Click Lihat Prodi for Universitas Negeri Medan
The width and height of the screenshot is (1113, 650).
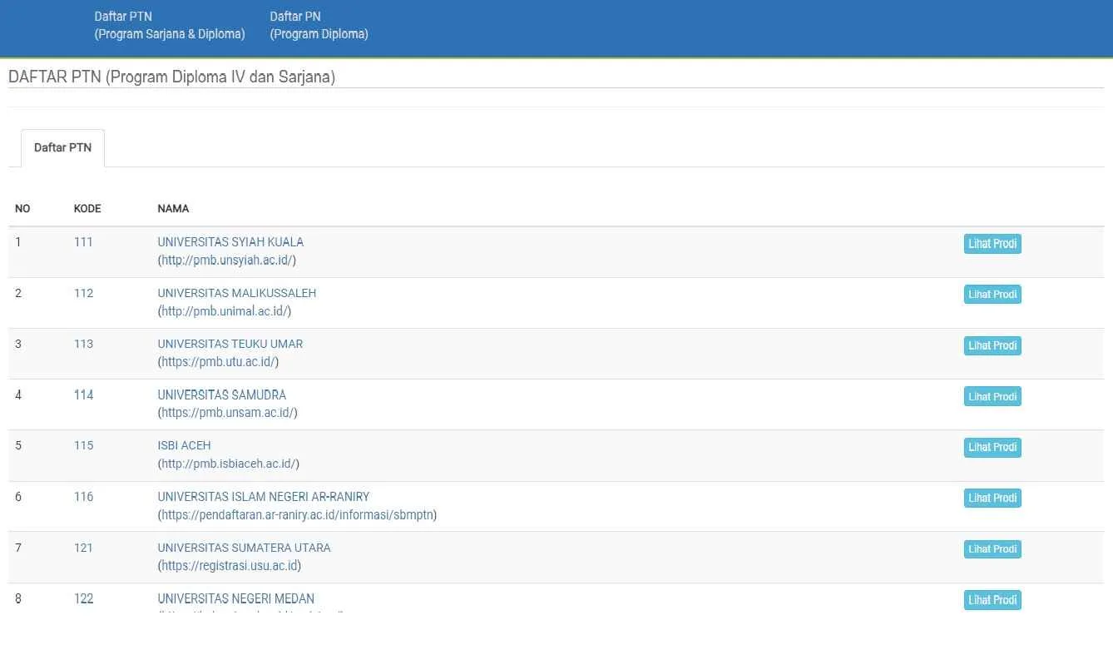click(x=992, y=600)
